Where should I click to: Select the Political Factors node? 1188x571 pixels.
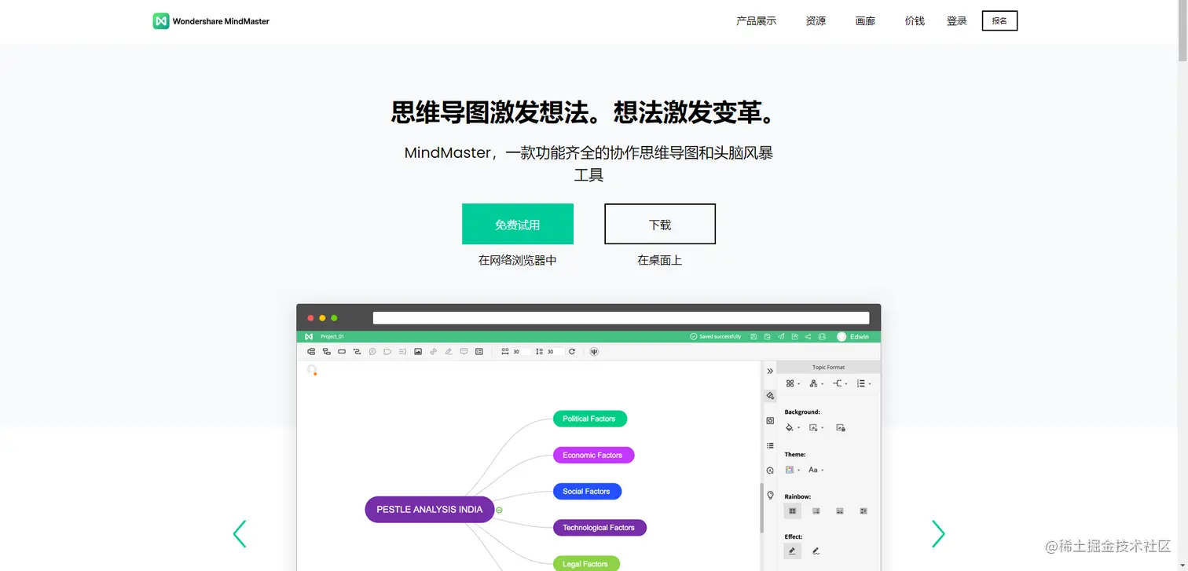point(589,419)
